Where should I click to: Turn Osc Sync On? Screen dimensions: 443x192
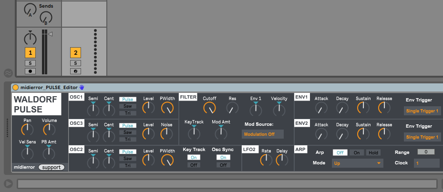223,158
